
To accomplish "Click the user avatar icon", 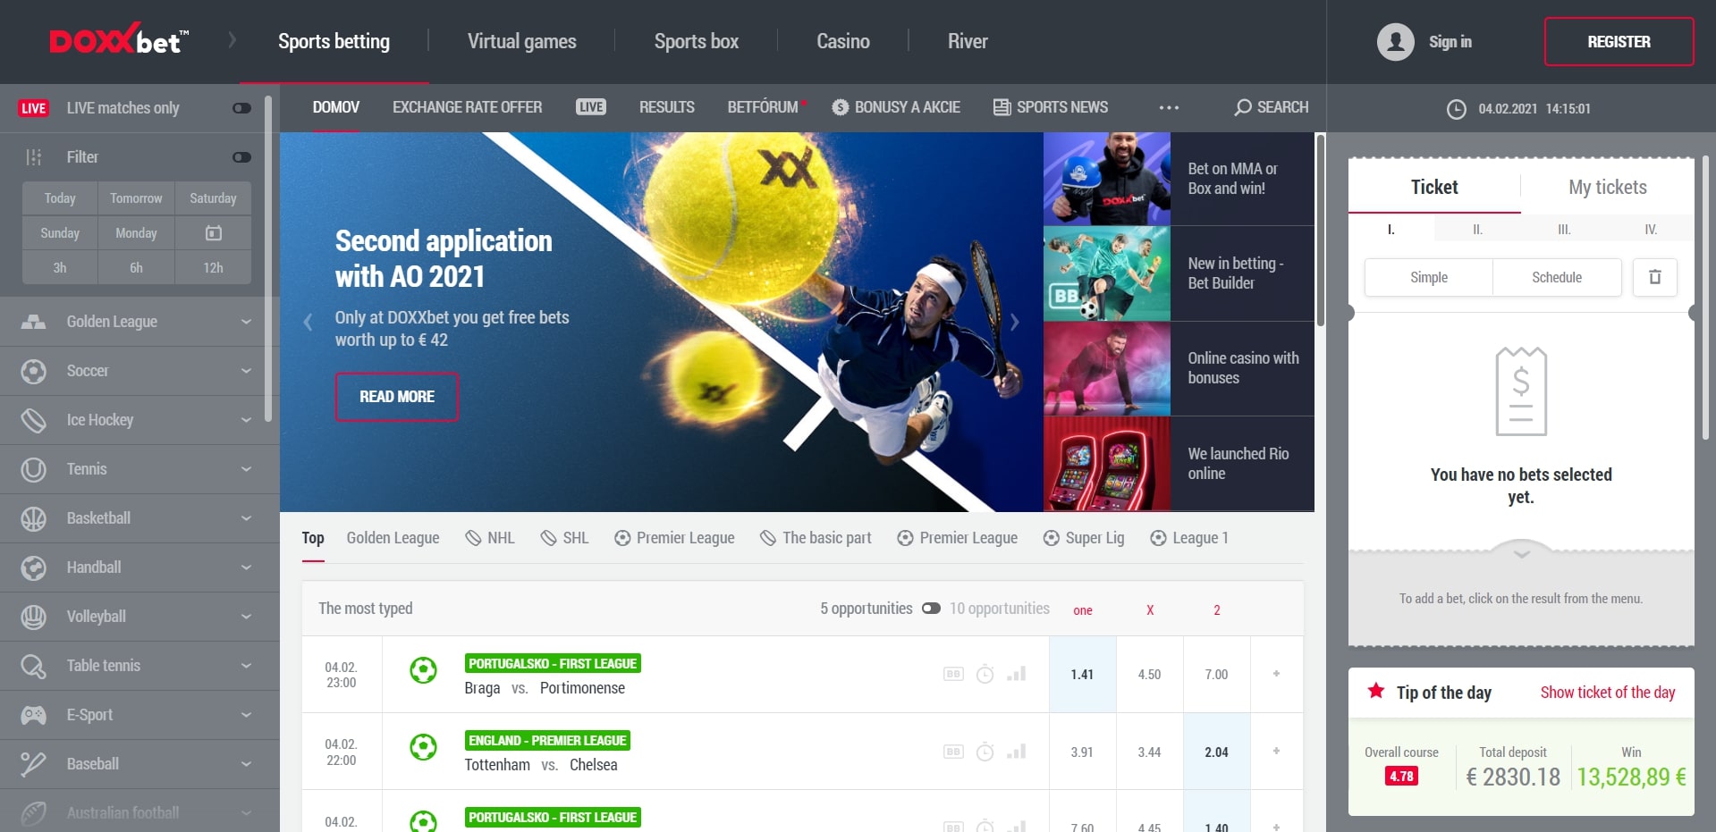I will (1395, 41).
